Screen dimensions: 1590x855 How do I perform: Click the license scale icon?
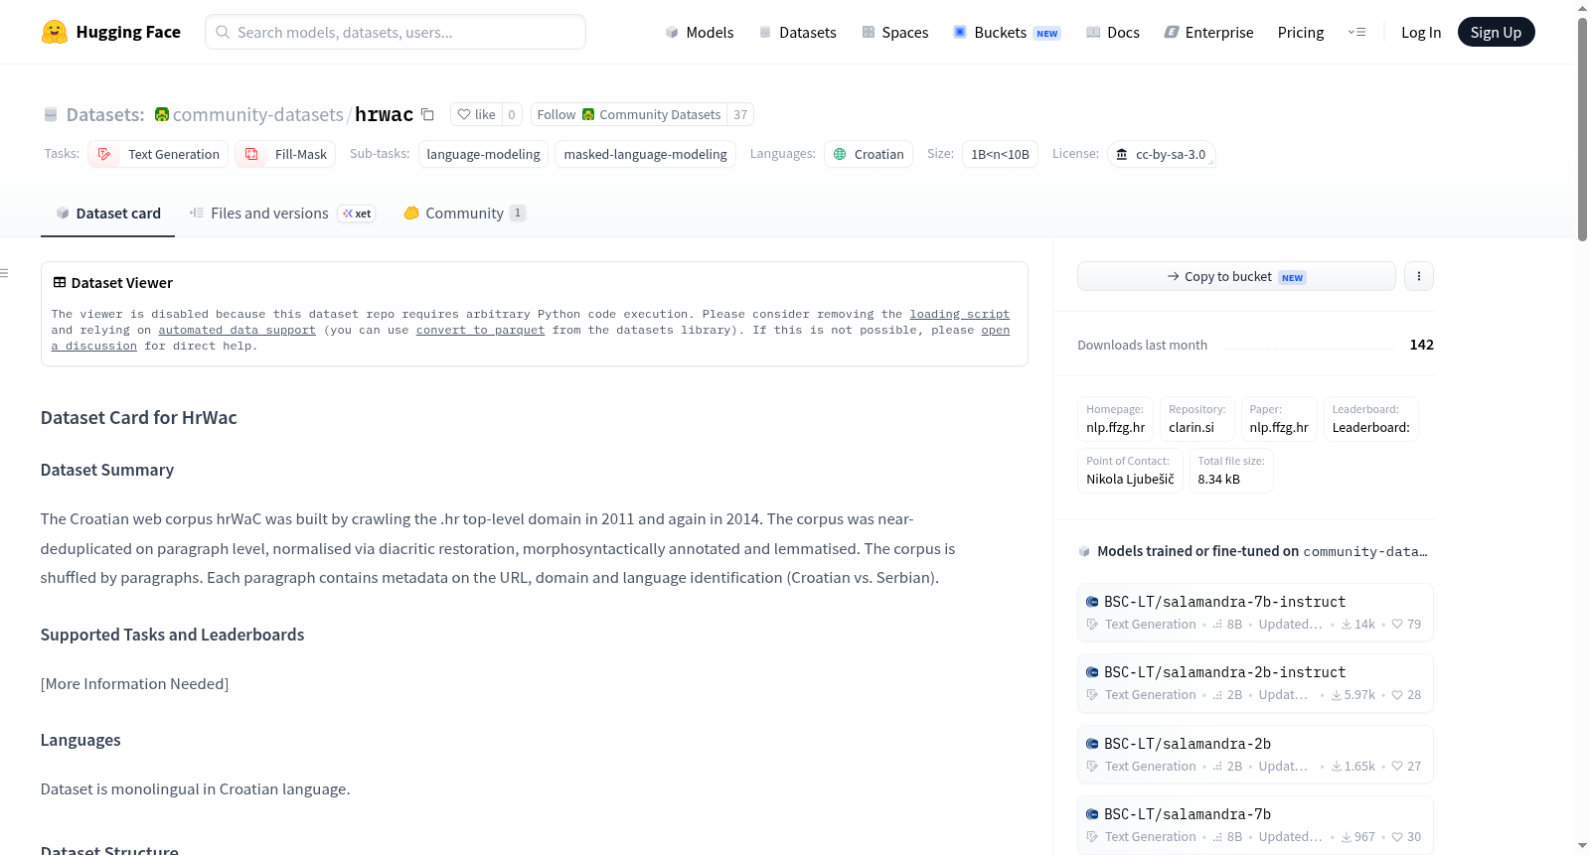[1122, 154]
